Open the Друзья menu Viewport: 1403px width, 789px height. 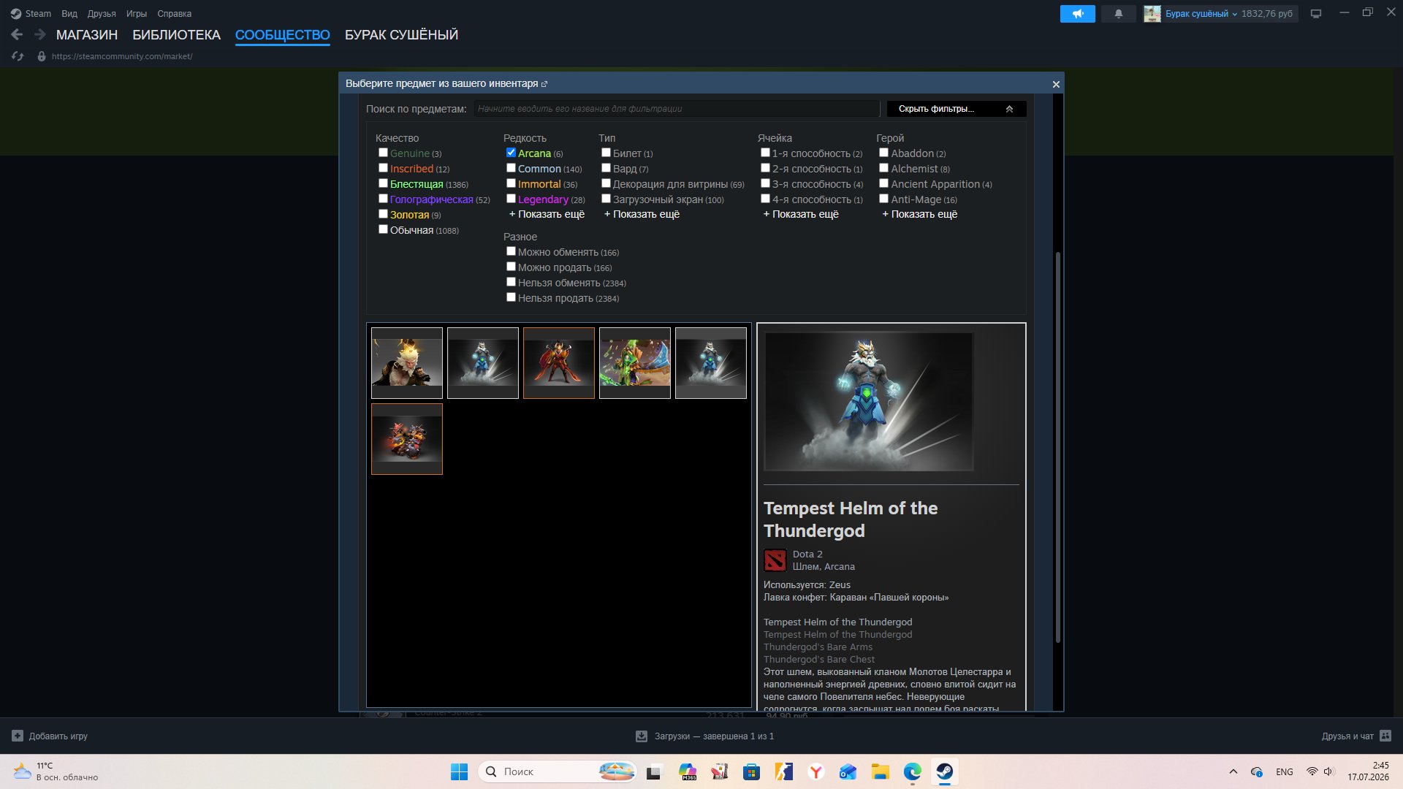click(102, 14)
